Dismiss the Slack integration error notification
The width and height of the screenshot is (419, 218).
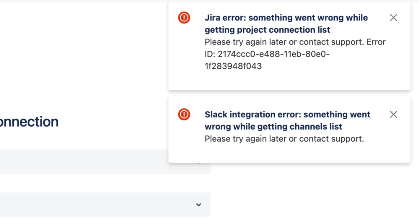[393, 114]
